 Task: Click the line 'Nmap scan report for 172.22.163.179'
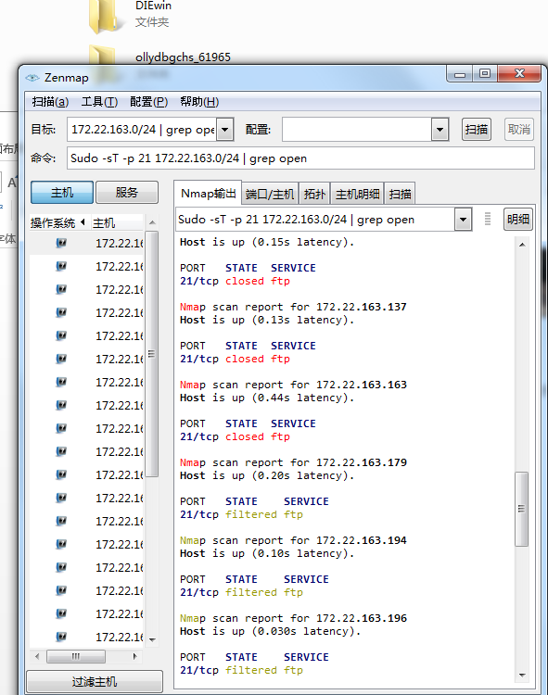click(293, 462)
